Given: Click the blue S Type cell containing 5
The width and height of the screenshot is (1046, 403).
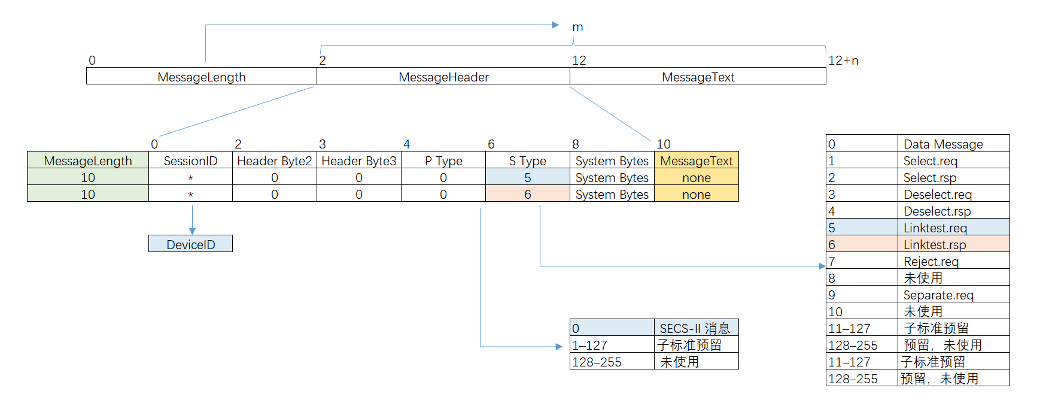Looking at the screenshot, I should point(527,177).
